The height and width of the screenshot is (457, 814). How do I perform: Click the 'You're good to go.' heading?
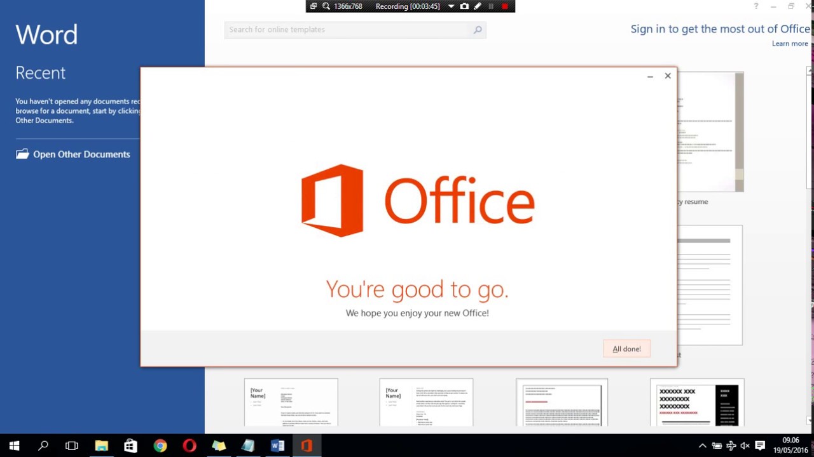pos(417,289)
